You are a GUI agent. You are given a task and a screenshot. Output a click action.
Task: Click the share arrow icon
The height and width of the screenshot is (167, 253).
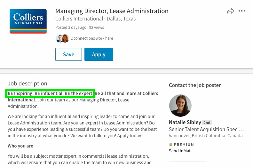[230, 11]
